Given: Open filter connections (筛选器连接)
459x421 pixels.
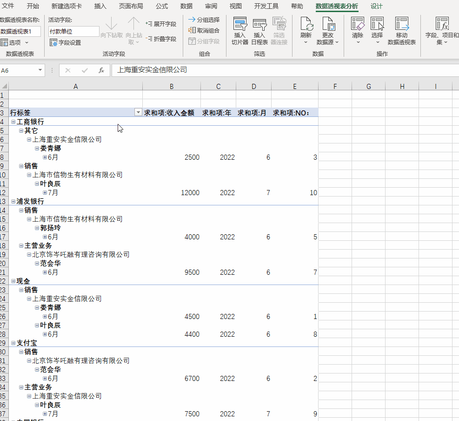Looking at the screenshot, I should coord(279,31).
